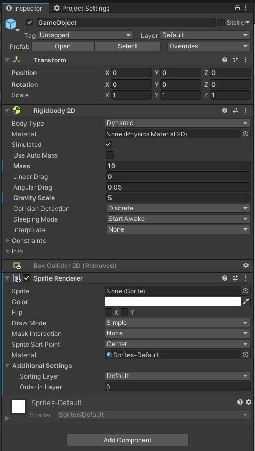The height and width of the screenshot is (451, 255).
Task: Collapse the Sprite Renderer component
Action: [7, 278]
